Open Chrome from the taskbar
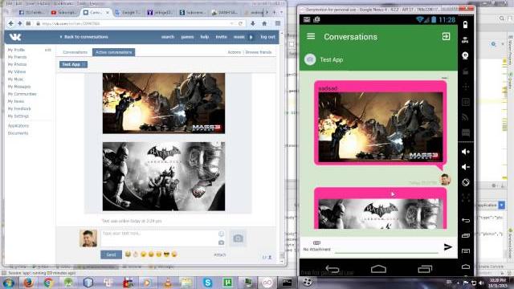 pos(48,283)
